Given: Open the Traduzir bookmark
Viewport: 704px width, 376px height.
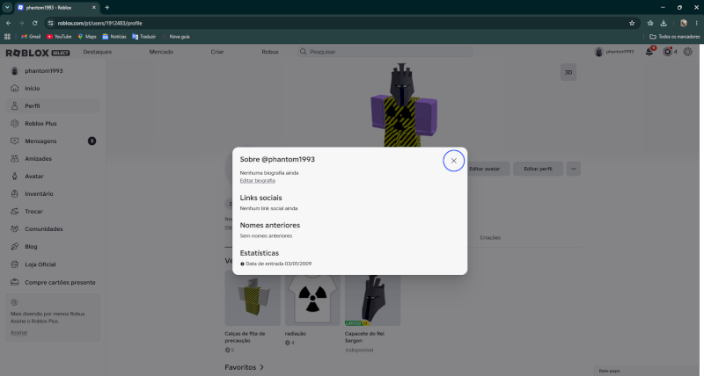Looking at the screenshot, I should pos(144,37).
